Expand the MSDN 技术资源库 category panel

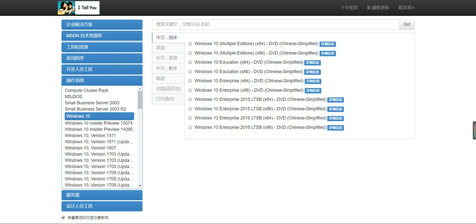(102, 36)
